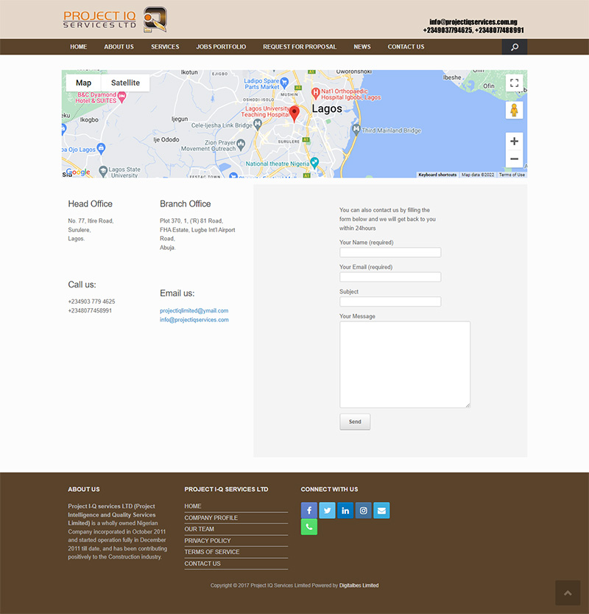Image resolution: width=589 pixels, height=614 pixels.
Task: Open the JOBS PORTFOLIO menu item
Action: click(221, 47)
